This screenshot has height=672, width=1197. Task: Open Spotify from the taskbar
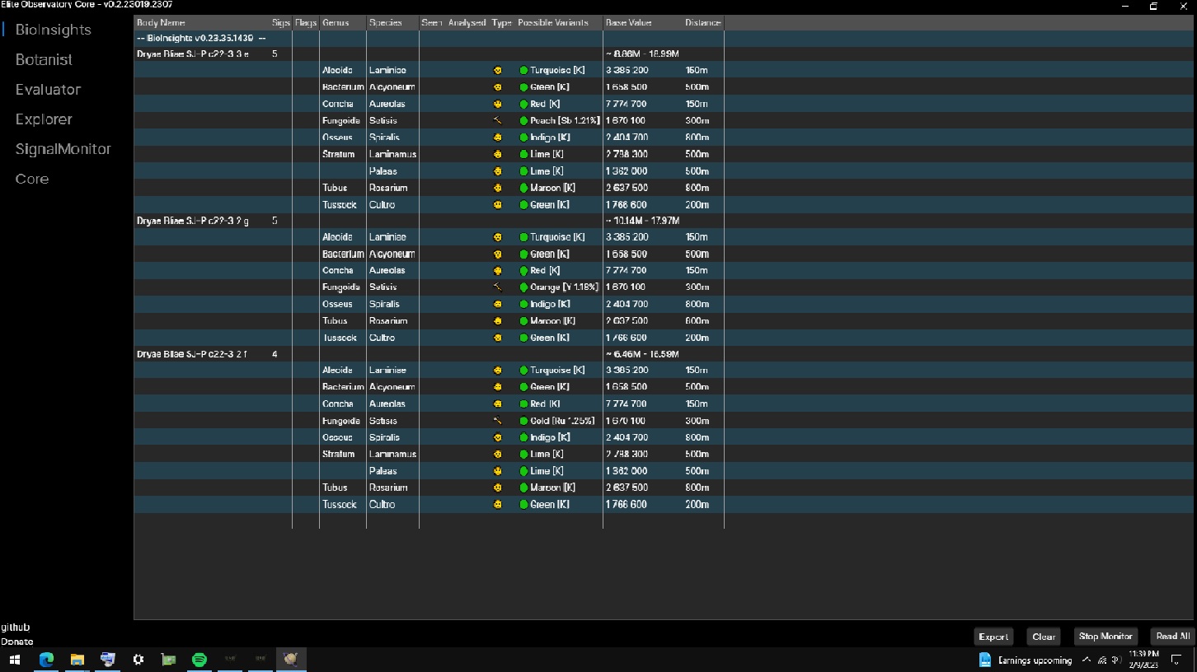[x=199, y=660]
